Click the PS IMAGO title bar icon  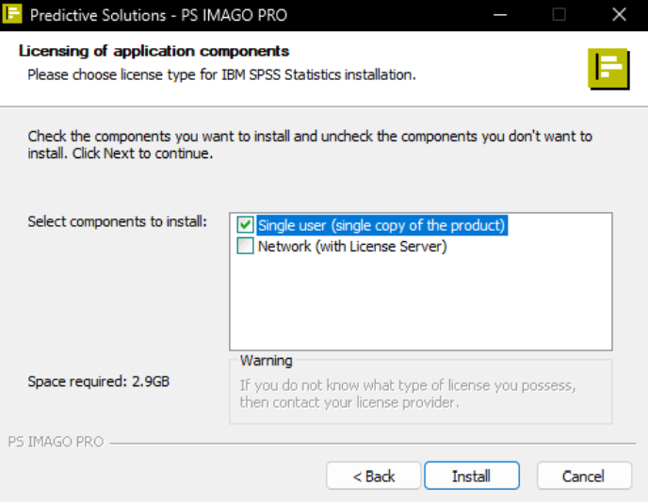point(12,13)
